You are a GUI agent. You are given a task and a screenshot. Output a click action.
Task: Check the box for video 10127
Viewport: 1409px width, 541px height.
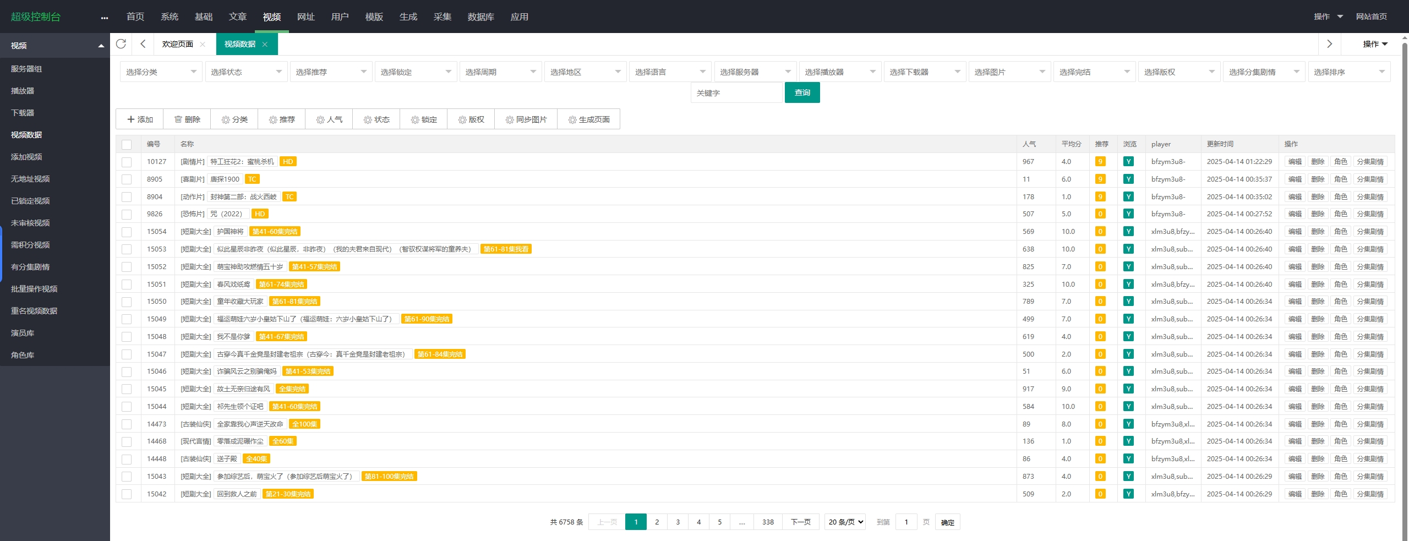coord(127,162)
